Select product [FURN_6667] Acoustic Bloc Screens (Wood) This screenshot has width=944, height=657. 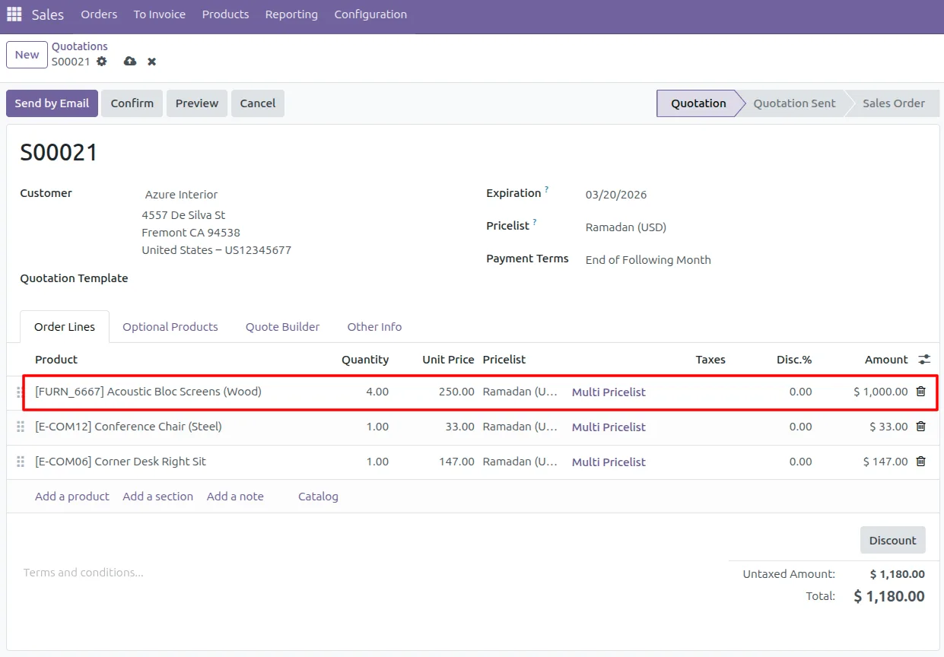coord(148,392)
